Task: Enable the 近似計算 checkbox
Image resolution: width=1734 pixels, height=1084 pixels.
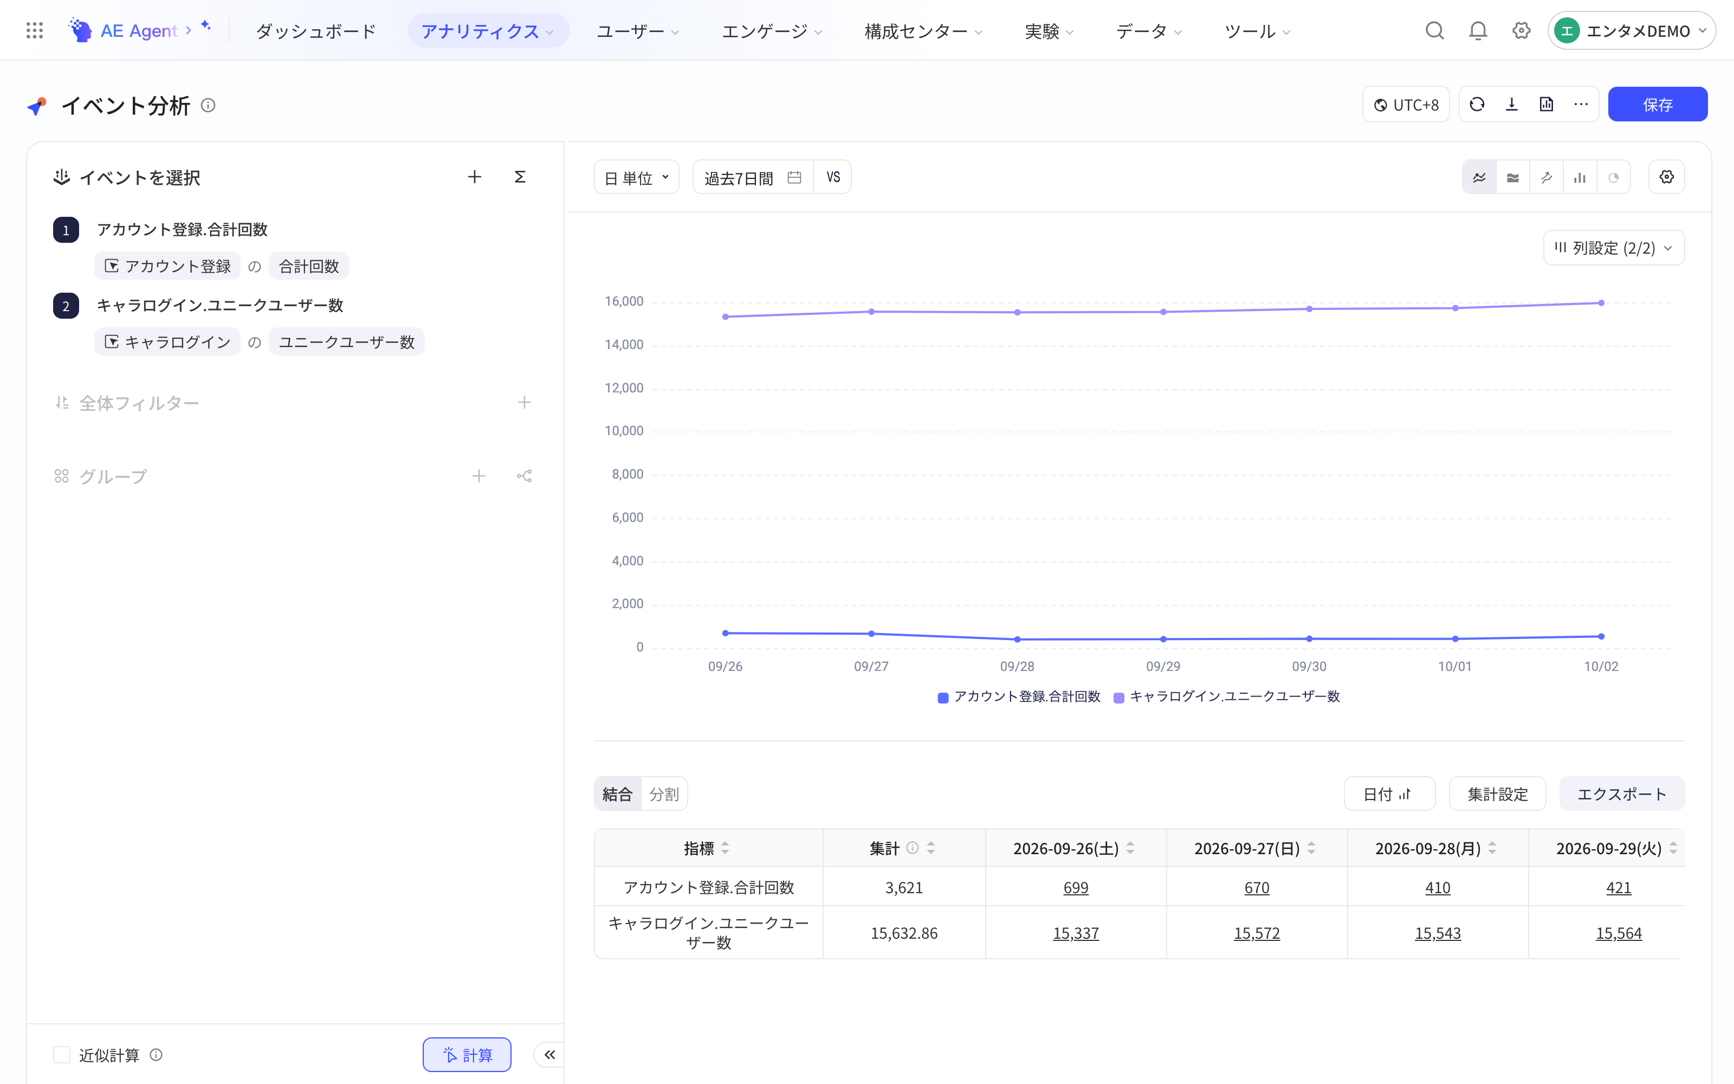Action: (62, 1055)
